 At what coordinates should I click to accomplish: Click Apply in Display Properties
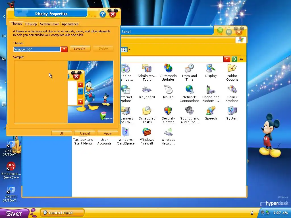point(108,133)
